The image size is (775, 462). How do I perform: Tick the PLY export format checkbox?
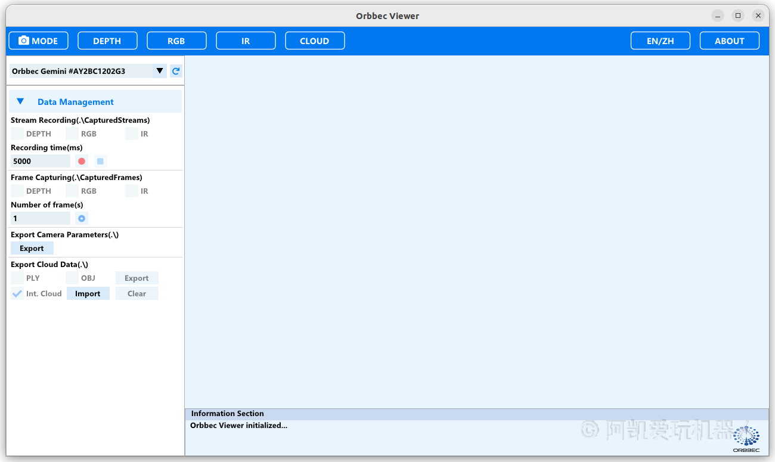click(x=17, y=278)
